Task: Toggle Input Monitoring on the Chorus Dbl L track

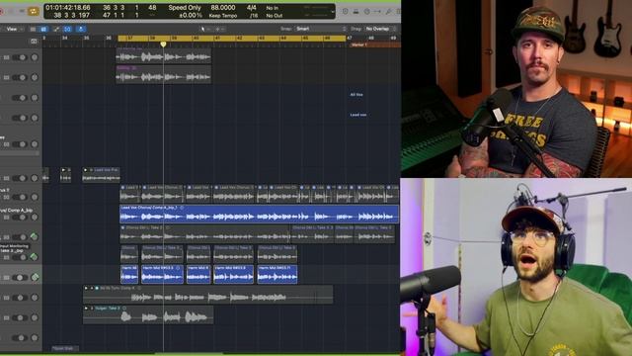Action: tap(7, 237)
